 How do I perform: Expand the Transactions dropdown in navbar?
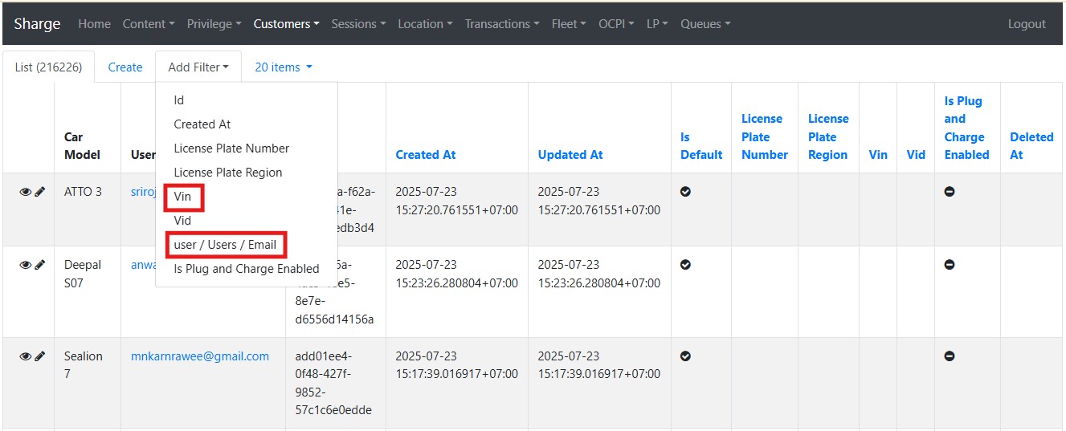(502, 24)
